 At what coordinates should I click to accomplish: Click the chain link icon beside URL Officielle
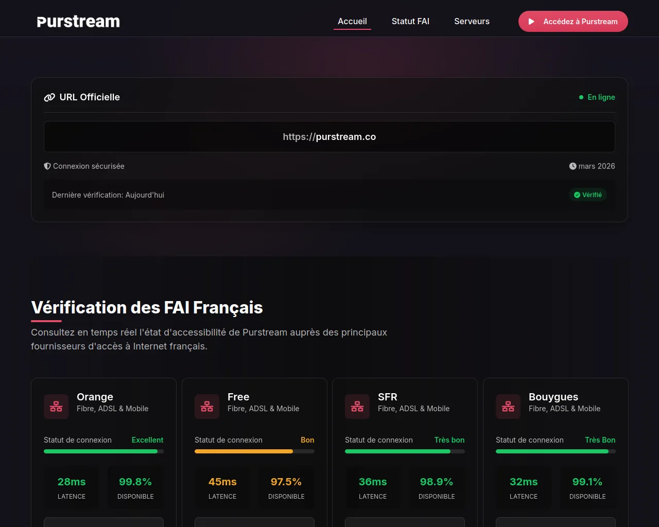point(49,97)
